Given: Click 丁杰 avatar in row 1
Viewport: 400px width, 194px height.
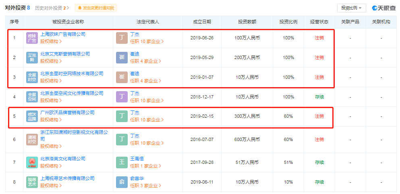Looking at the screenshot, I should (122, 38).
